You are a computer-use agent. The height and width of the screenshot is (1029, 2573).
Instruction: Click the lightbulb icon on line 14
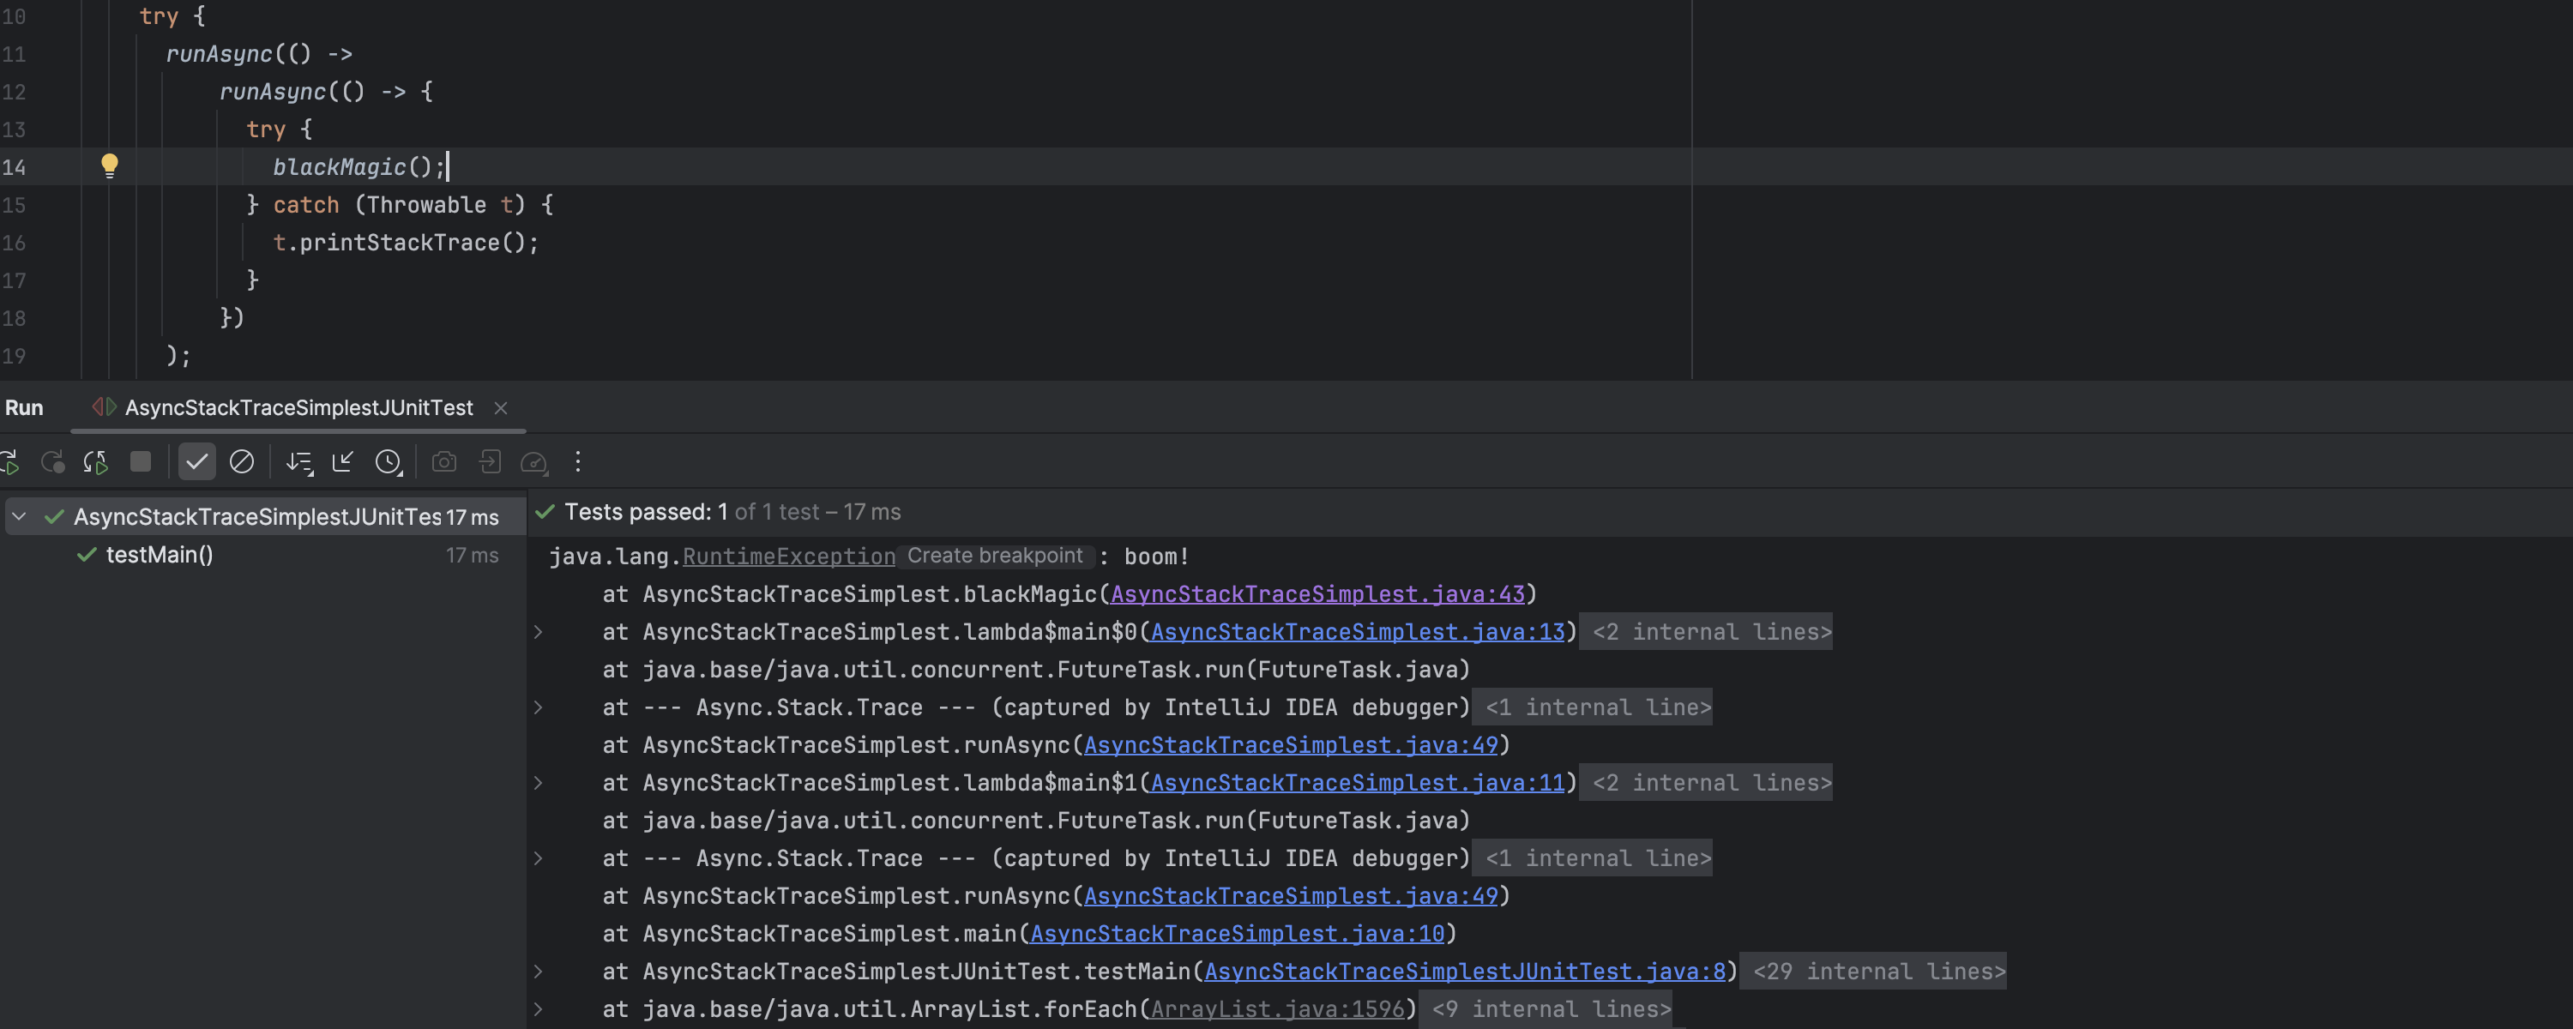pyautogui.click(x=110, y=165)
